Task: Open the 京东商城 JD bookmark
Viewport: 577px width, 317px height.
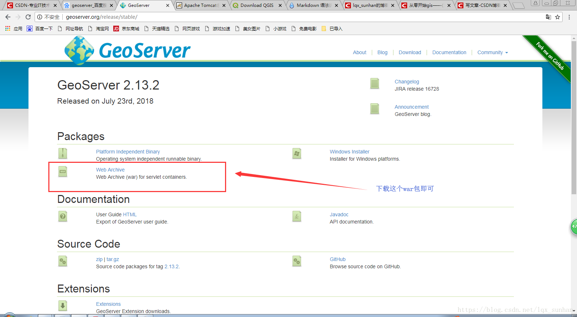Action: tap(126, 29)
